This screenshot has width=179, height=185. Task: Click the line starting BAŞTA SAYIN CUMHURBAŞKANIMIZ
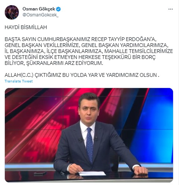(x=81, y=39)
